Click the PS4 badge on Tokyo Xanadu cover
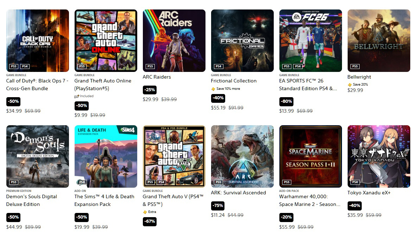Image resolution: width=418 pixels, height=241 pixels. coord(355,182)
